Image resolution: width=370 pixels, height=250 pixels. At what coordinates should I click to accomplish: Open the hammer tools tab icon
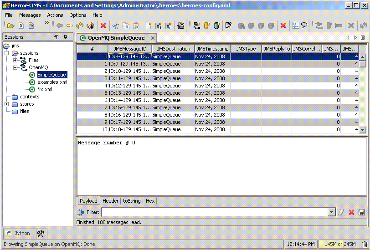[41, 233]
